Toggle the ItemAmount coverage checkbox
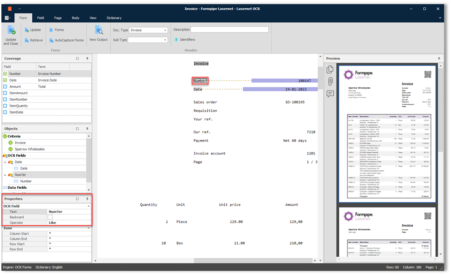 pos(5,93)
